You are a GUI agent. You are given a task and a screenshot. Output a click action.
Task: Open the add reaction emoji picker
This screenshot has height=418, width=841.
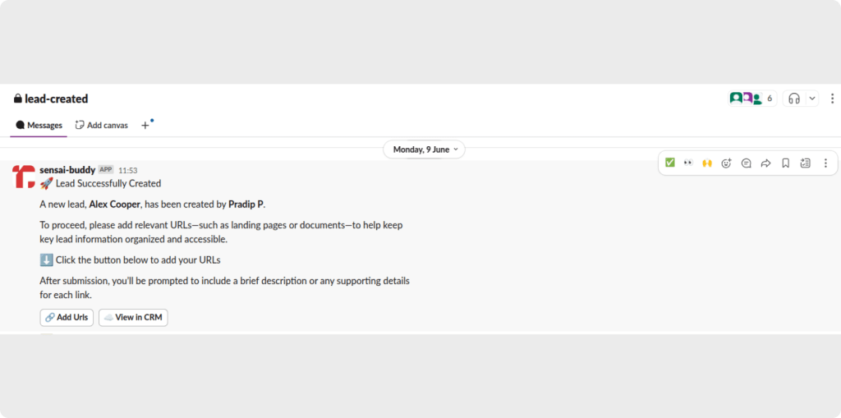click(726, 163)
